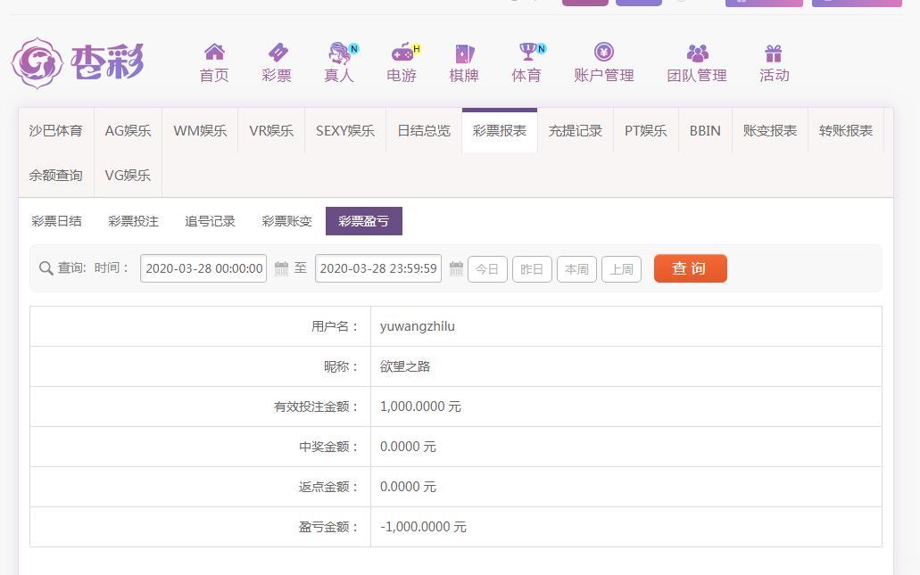Click the 团队管理 people icon

point(697,53)
